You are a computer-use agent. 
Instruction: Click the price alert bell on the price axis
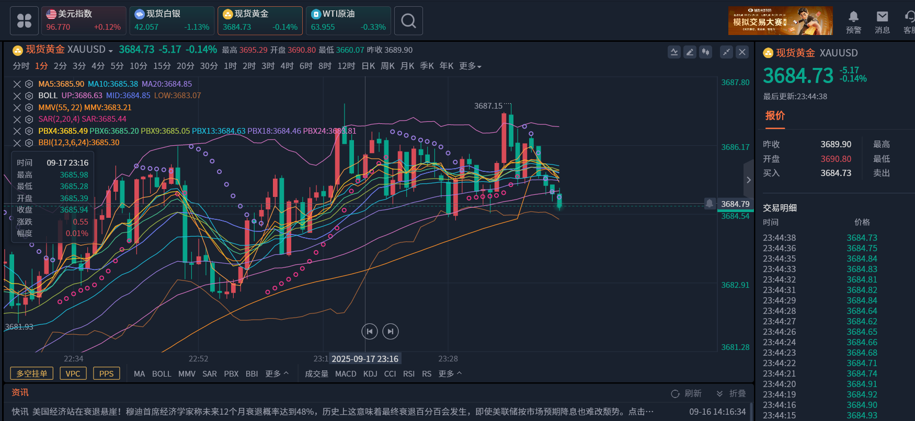710,204
